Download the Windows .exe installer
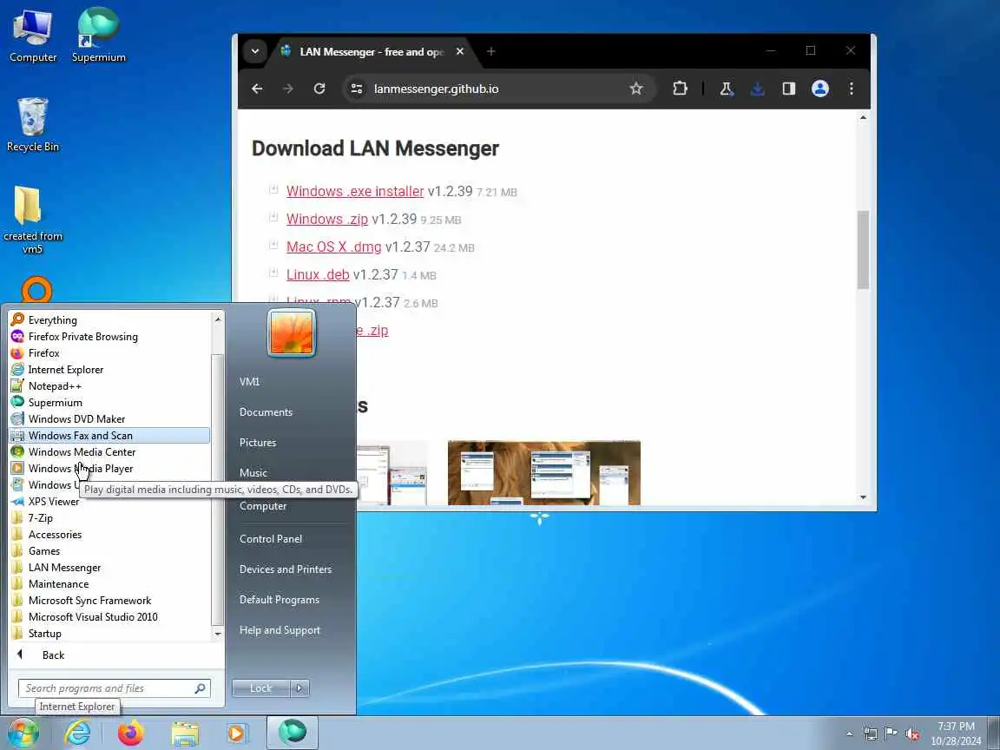Screen dimensions: 1000x750 click(354, 191)
